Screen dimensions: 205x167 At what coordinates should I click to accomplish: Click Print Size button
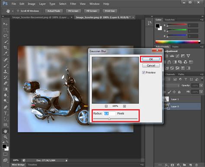coord(110,11)
